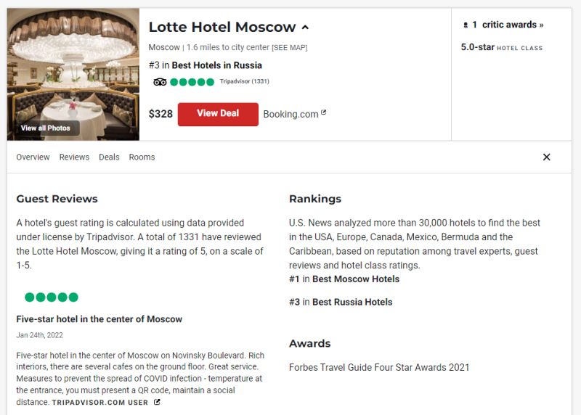
Task: Click the green rating bubbles under the hotel ranking
Action: click(x=192, y=82)
